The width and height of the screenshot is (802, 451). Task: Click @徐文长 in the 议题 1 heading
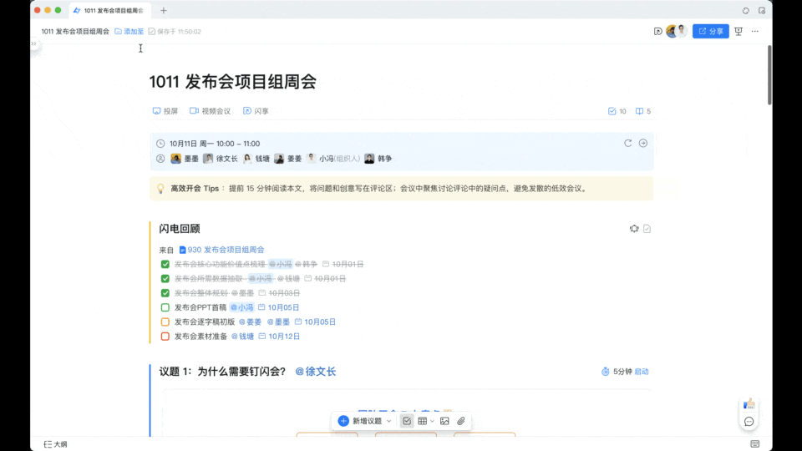(x=316, y=372)
